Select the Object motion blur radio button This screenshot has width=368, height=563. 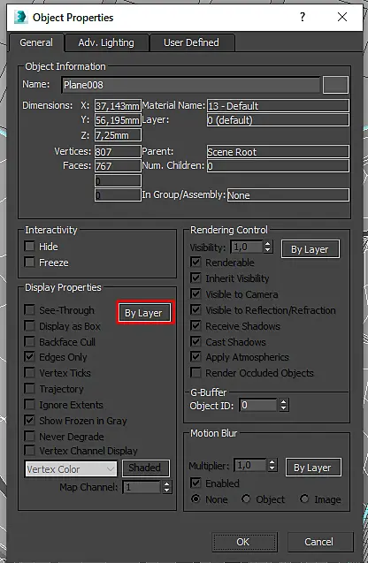pos(246,499)
